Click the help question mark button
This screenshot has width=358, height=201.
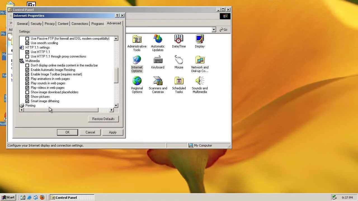point(117,16)
